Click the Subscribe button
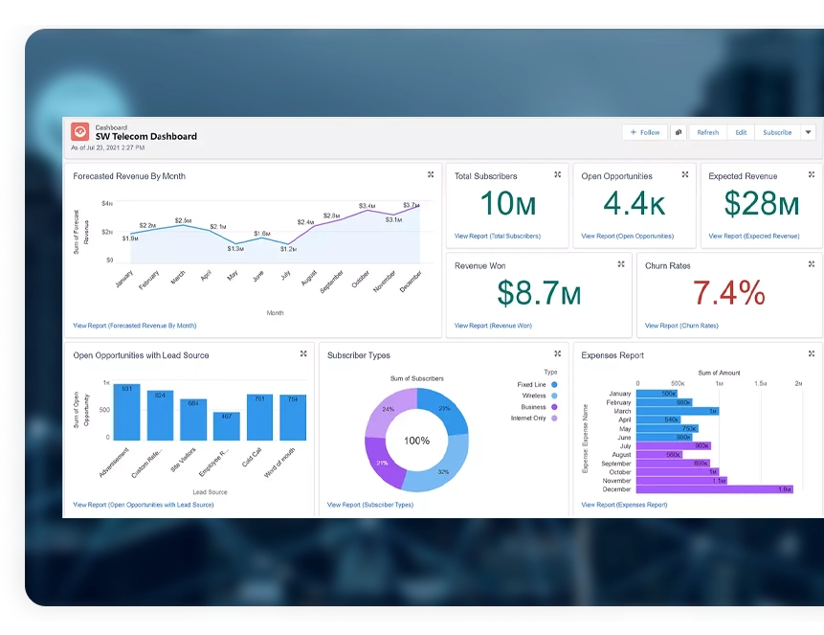Viewport: 824px width, 635px height. (x=776, y=133)
